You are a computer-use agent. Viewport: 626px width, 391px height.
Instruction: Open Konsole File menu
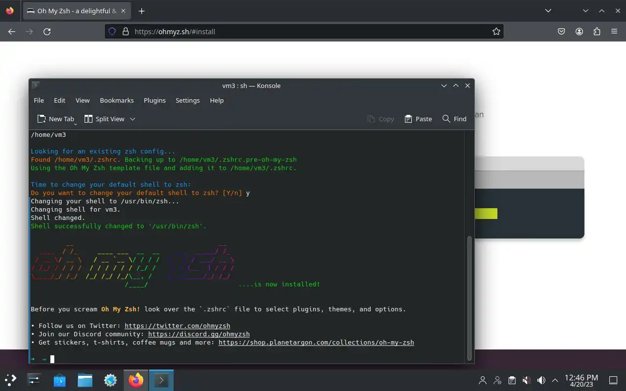39,100
